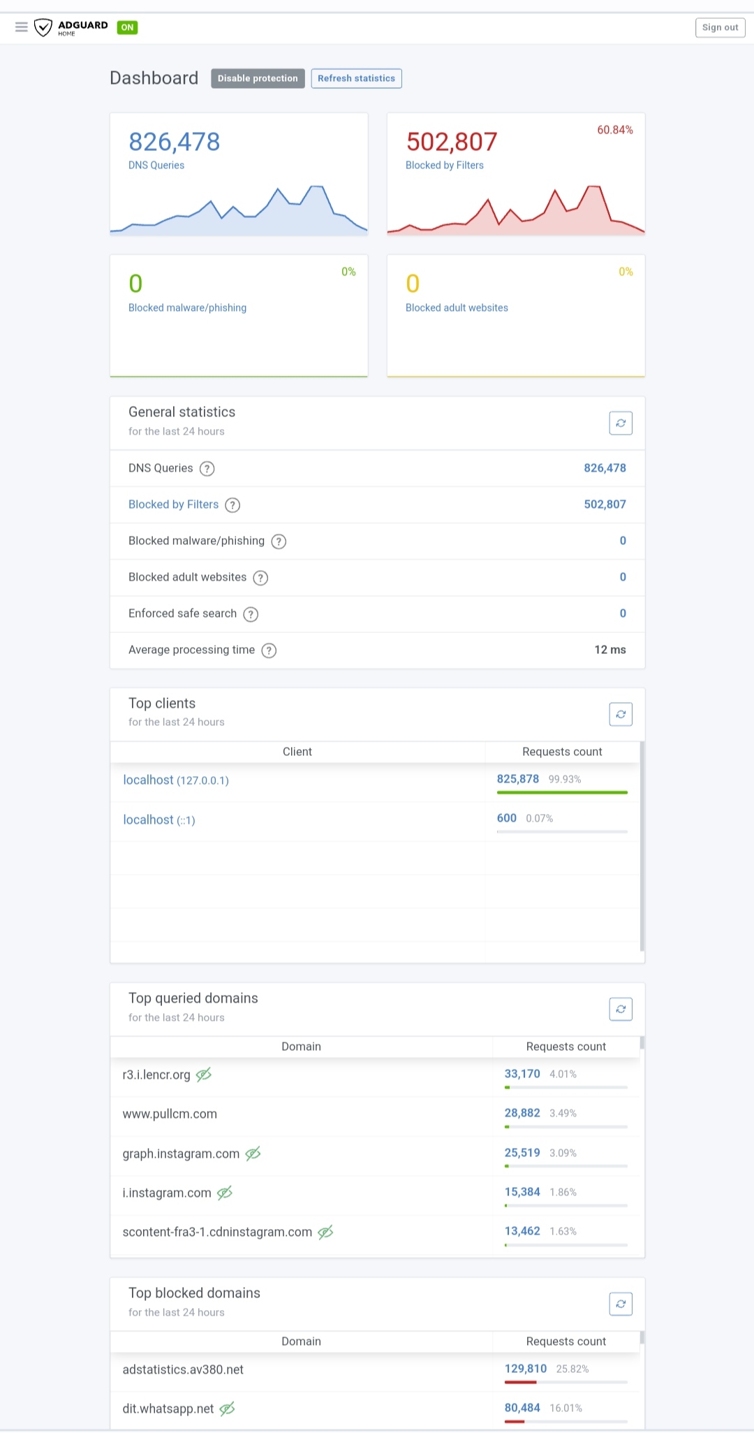Click the Disable protection button
This screenshot has width=754, height=1433.
[257, 78]
